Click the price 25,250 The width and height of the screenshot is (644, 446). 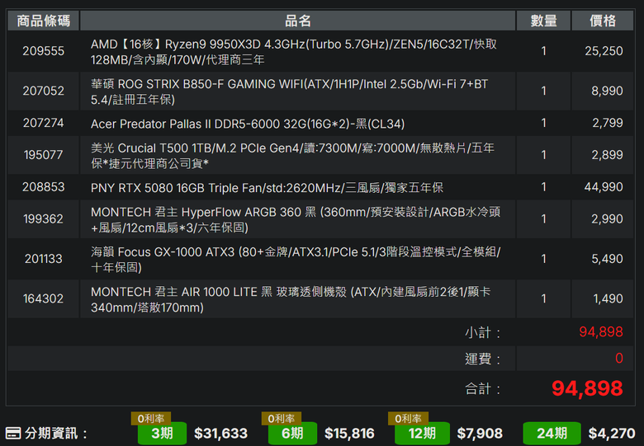(604, 51)
